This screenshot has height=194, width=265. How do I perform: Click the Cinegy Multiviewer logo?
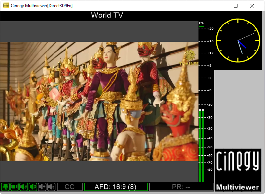[238, 170]
